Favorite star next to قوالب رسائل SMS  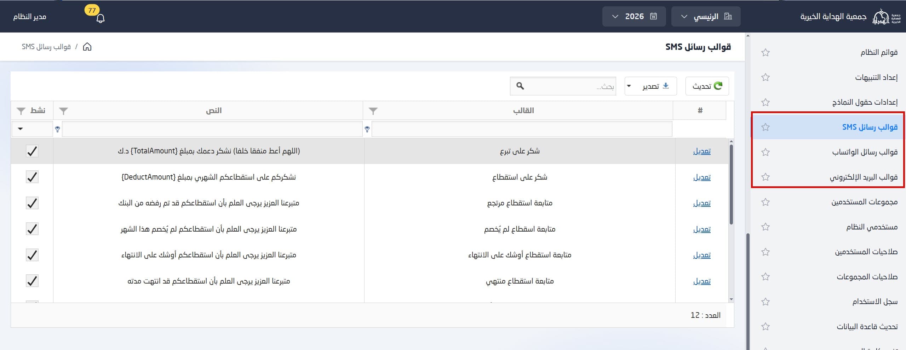pyautogui.click(x=765, y=127)
